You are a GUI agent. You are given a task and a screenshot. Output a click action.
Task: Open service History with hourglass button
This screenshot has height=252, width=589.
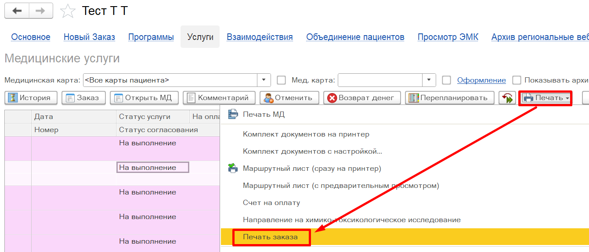tap(31, 98)
